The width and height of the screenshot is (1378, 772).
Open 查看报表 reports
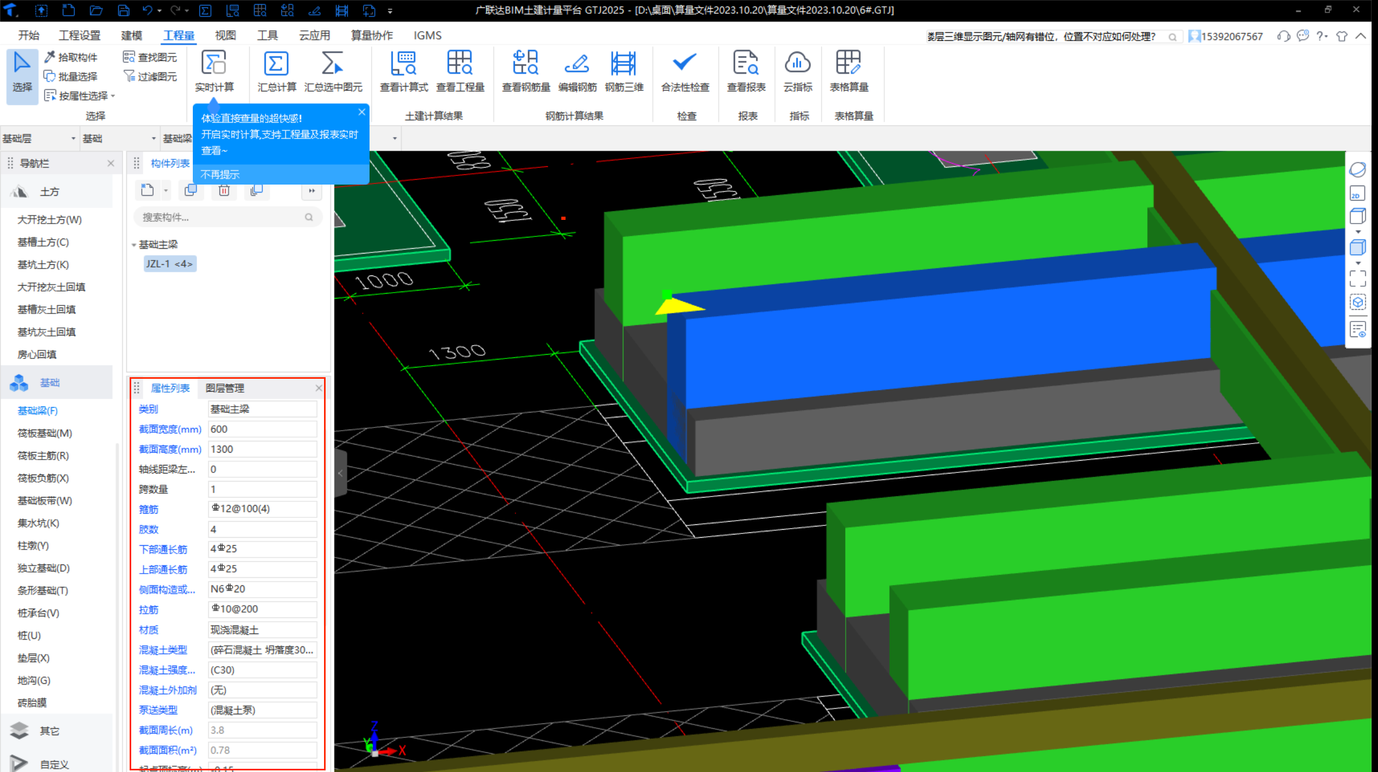point(746,72)
